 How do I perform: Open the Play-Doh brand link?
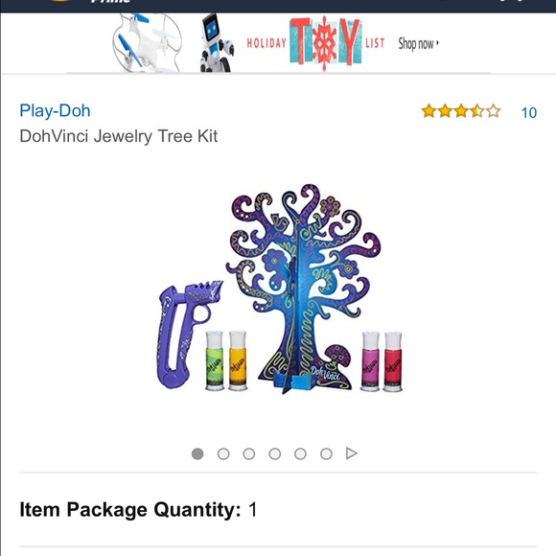(x=55, y=110)
